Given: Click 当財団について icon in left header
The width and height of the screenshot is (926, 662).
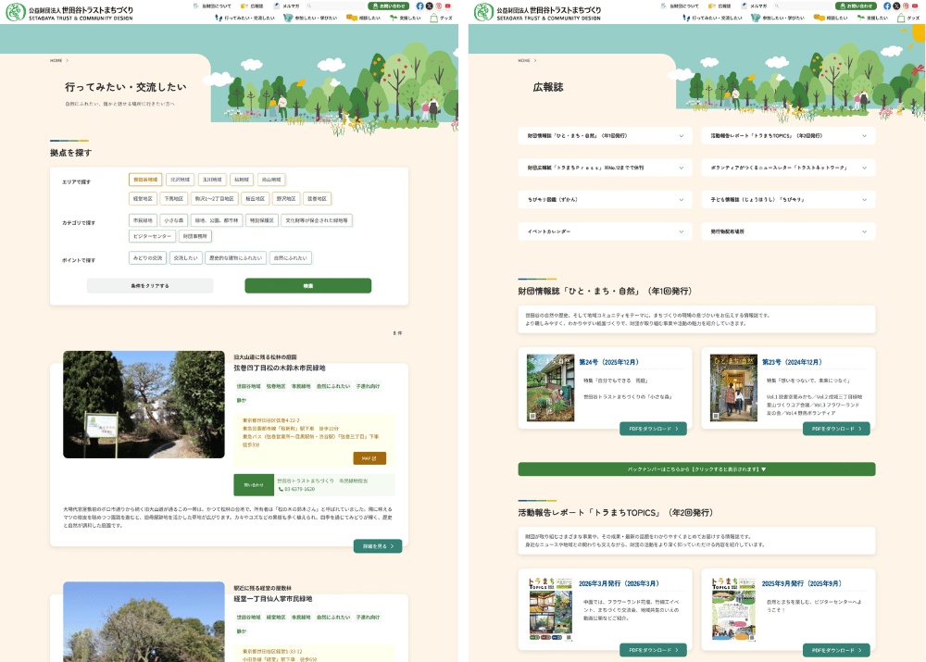Looking at the screenshot, I should pyautogui.click(x=196, y=6).
